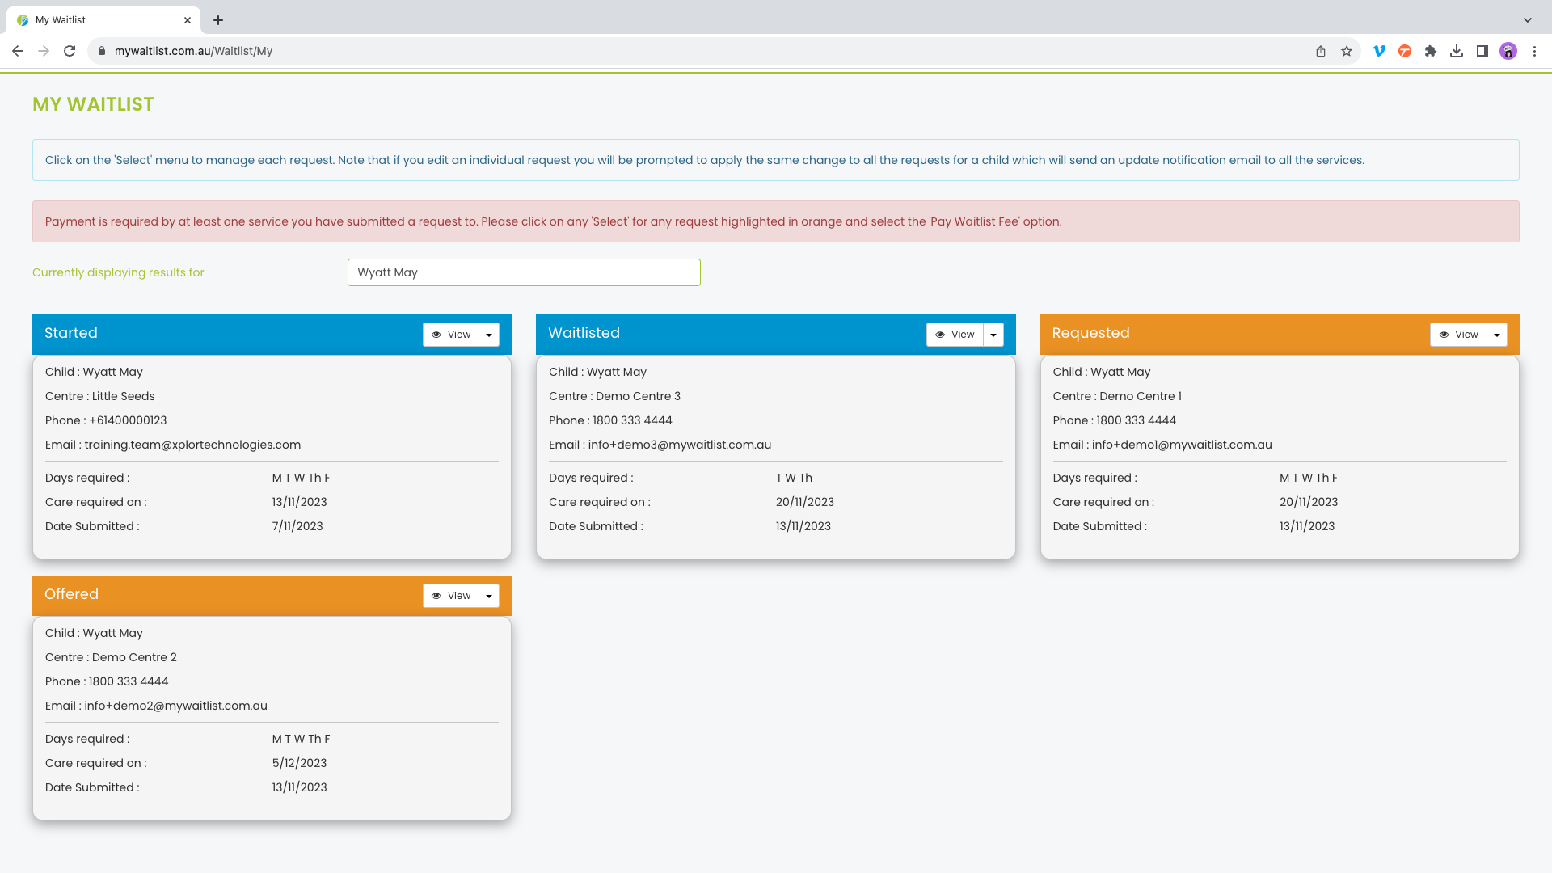Viewport: 1552px width, 873px height.
Task: Expand the dropdown arrow on Requested card
Action: [x=1497, y=335]
